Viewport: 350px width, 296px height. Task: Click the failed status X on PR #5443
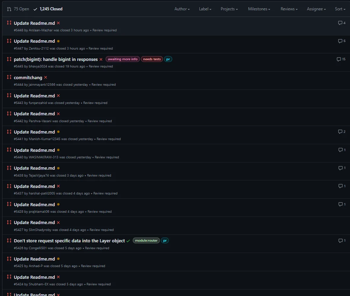click(58, 96)
